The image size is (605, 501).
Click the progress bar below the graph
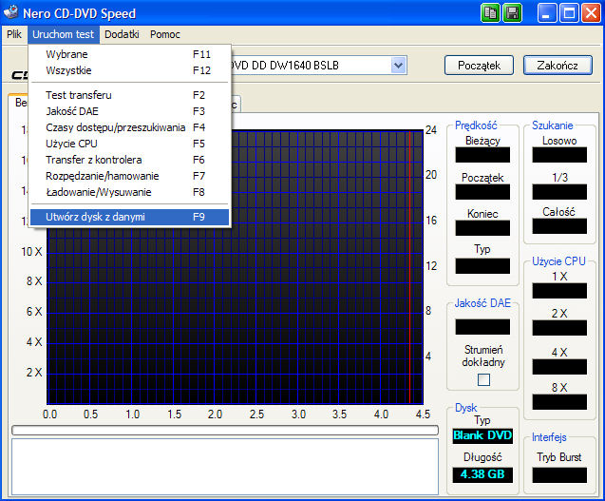[225, 430]
